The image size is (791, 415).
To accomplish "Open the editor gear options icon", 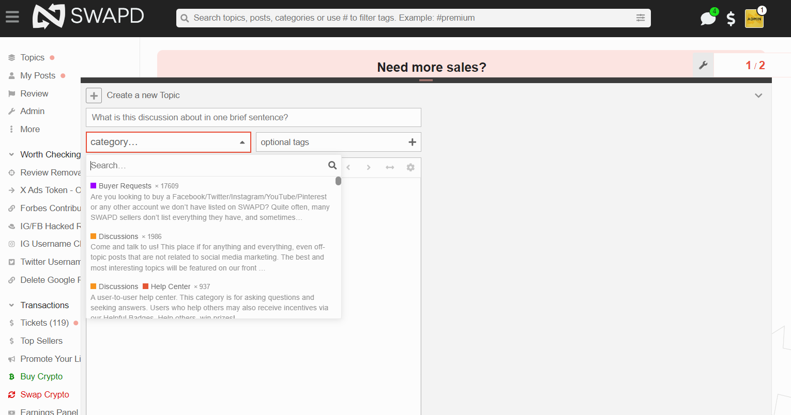I will (x=410, y=167).
